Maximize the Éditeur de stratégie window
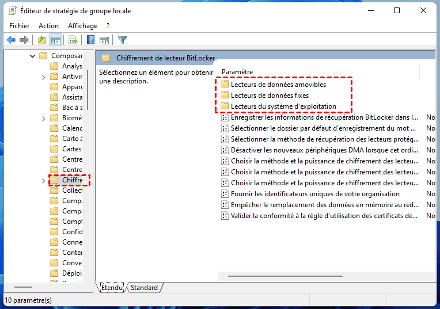This screenshot has width=440, height=309. pyautogui.click(x=397, y=11)
